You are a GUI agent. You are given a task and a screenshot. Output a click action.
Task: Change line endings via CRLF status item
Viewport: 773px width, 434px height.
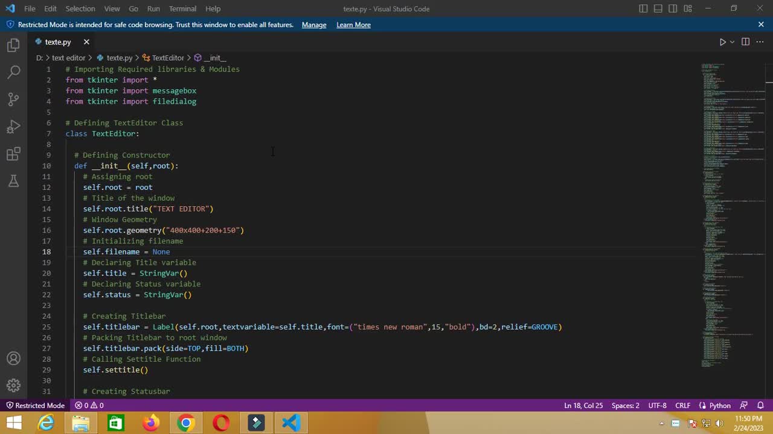click(x=682, y=405)
